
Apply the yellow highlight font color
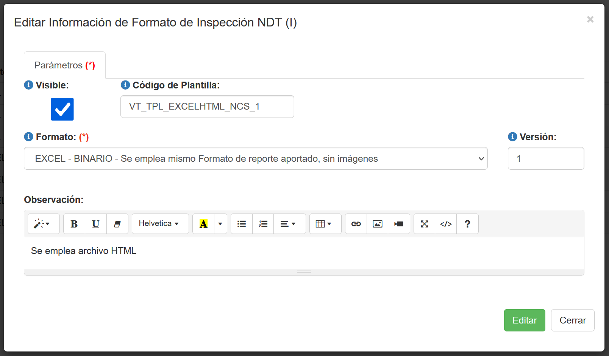203,224
